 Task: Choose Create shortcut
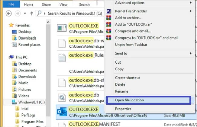(x=128, y=78)
